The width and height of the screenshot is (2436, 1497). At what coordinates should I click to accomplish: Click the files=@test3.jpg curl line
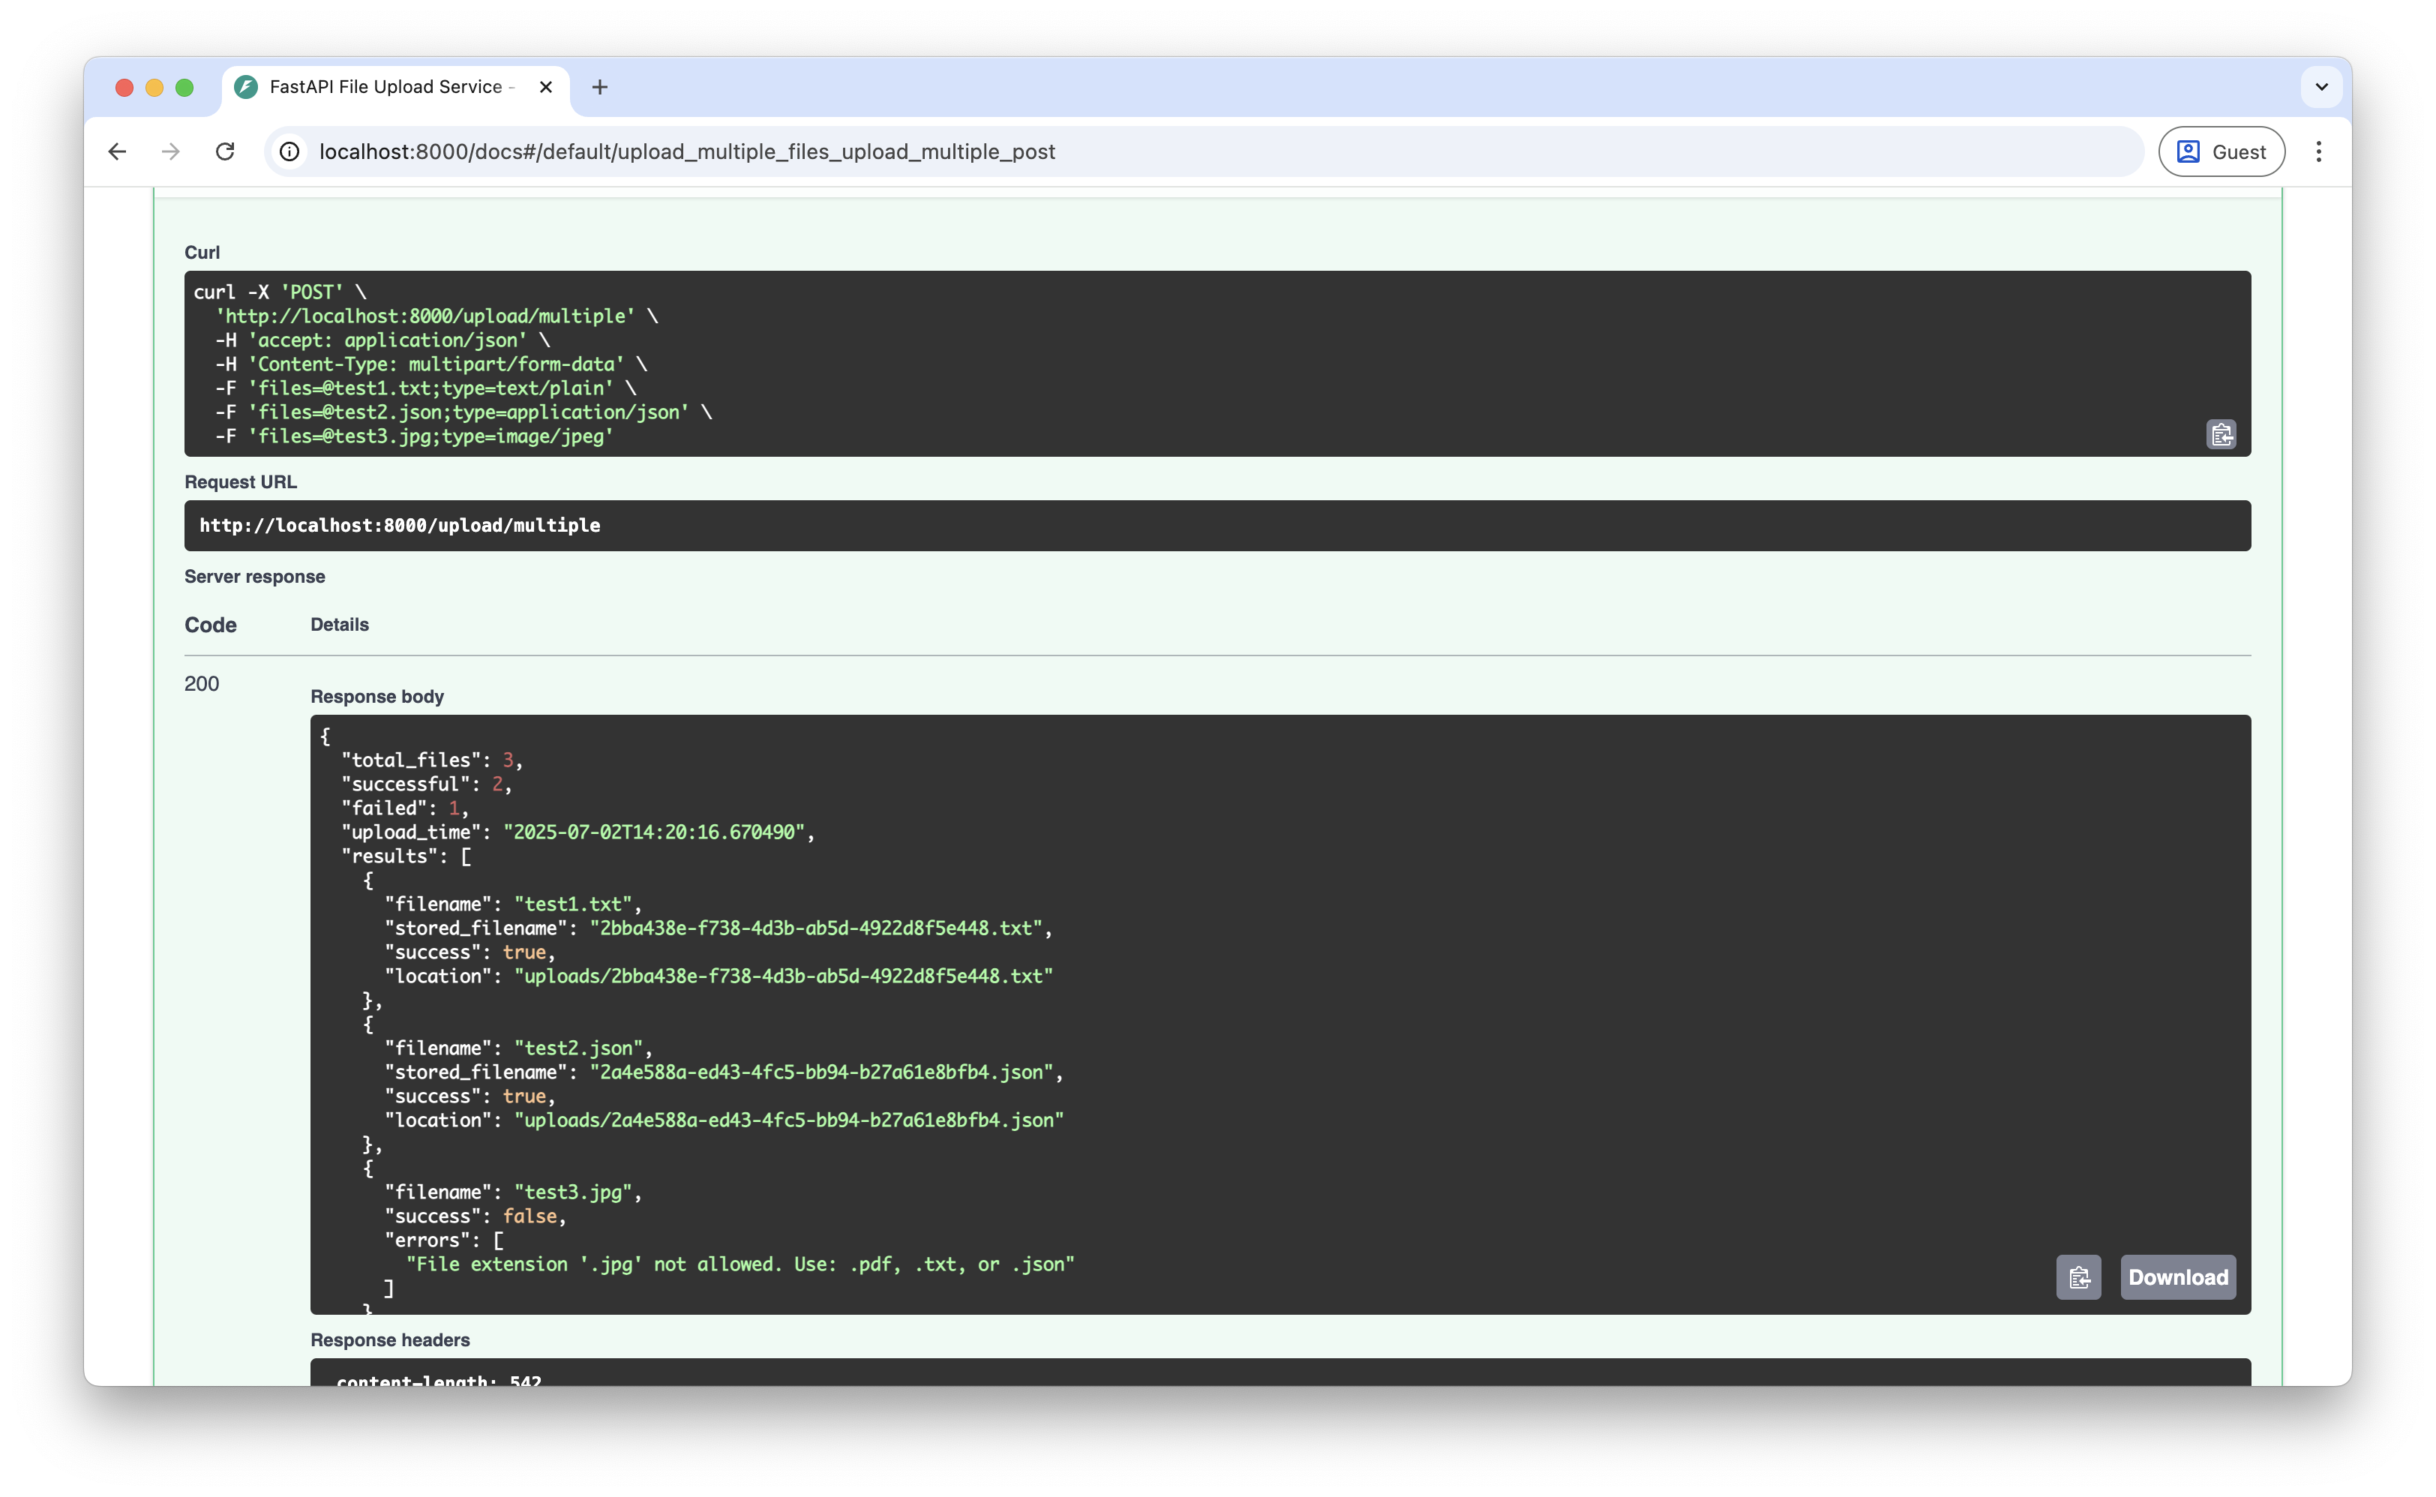click(x=414, y=436)
